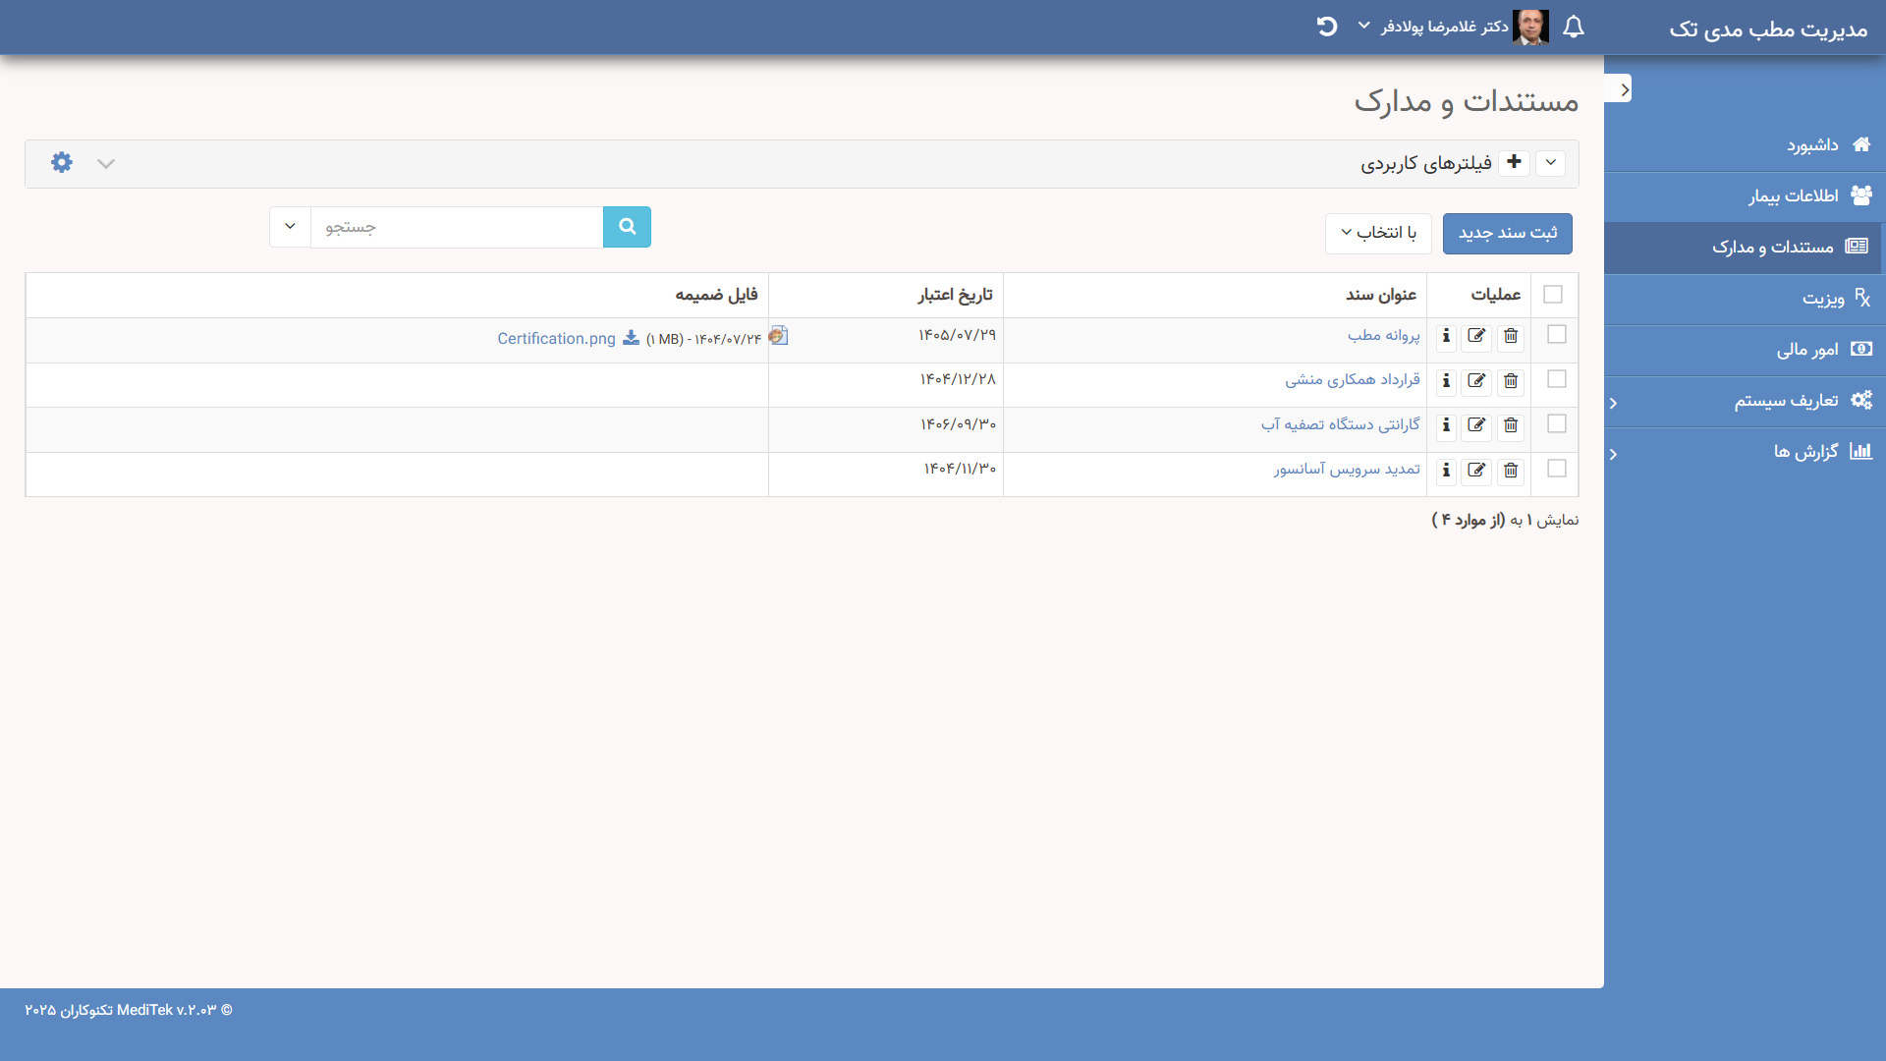The height and width of the screenshot is (1061, 1886).
Task: Click the refresh icon in the header
Action: [x=1327, y=27]
